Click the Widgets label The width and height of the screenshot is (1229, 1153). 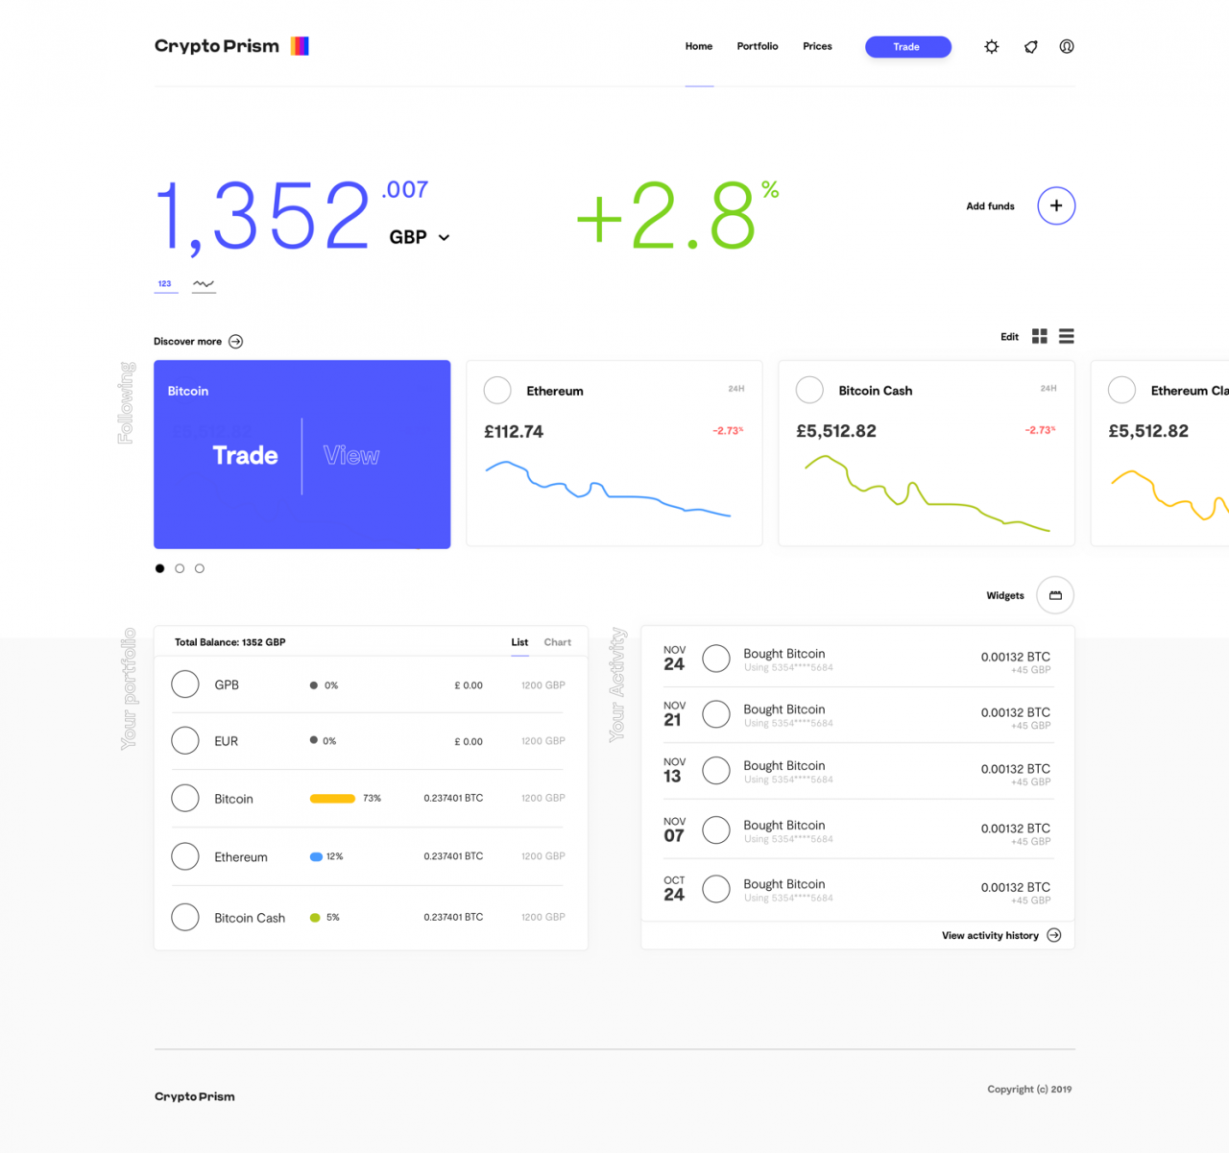click(1005, 596)
